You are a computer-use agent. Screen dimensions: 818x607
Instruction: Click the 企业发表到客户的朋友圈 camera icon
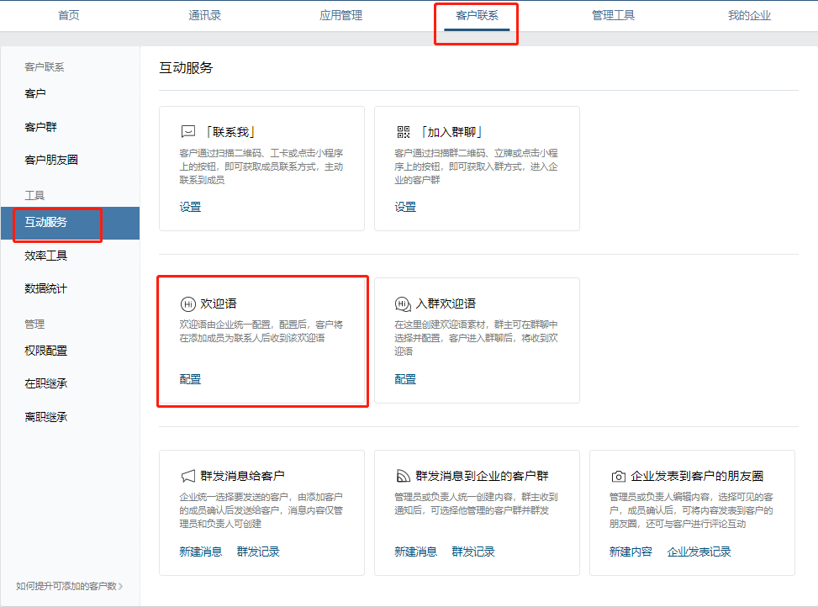(x=618, y=476)
